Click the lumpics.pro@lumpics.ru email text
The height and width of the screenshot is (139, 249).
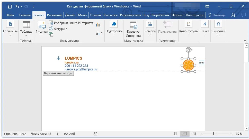coord(81,69)
